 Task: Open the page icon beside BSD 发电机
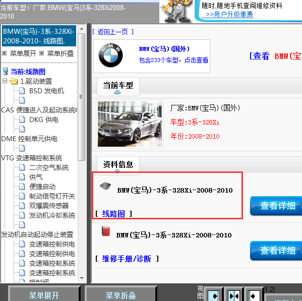click(x=22, y=91)
